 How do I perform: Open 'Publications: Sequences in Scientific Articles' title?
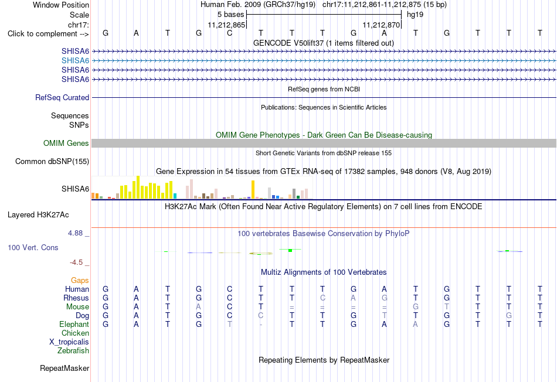tap(324, 107)
